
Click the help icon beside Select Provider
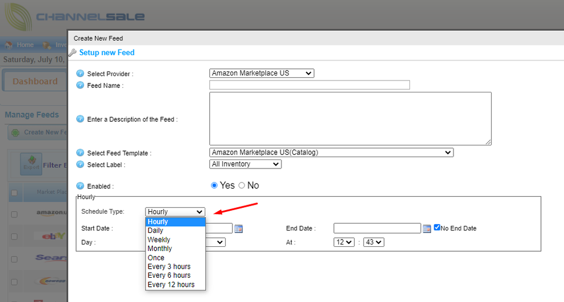click(80, 74)
